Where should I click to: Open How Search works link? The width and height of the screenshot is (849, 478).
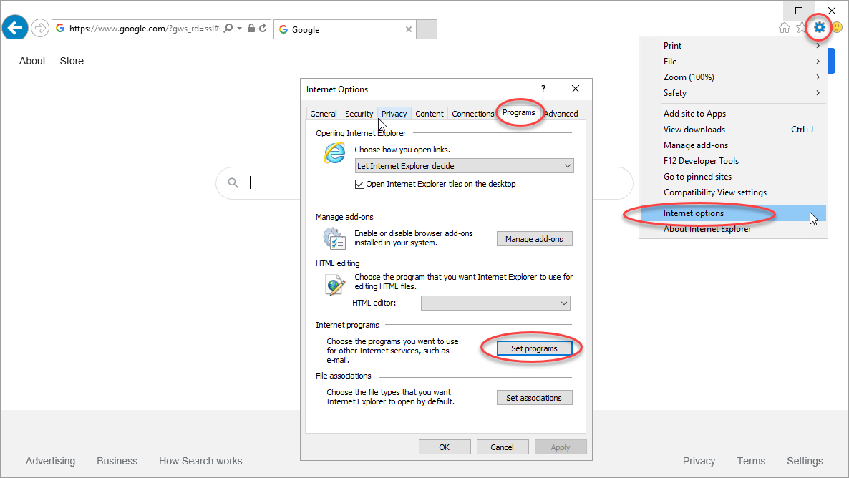tap(200, 462)
